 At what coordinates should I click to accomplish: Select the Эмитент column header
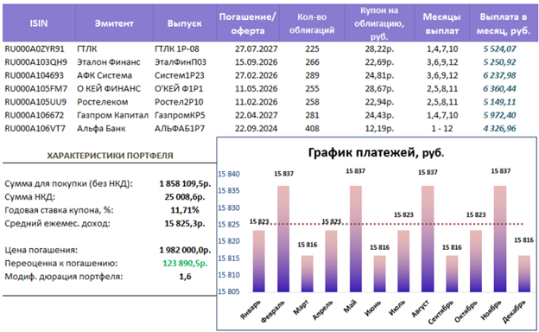(114, 23)
